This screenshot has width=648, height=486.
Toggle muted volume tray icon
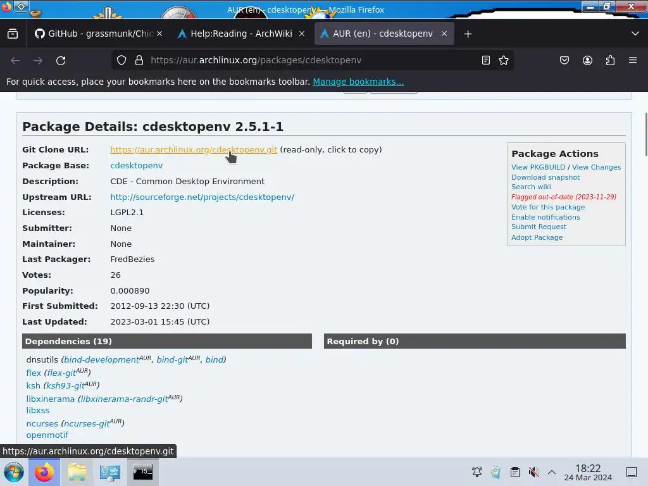click(x=534, y=472)
